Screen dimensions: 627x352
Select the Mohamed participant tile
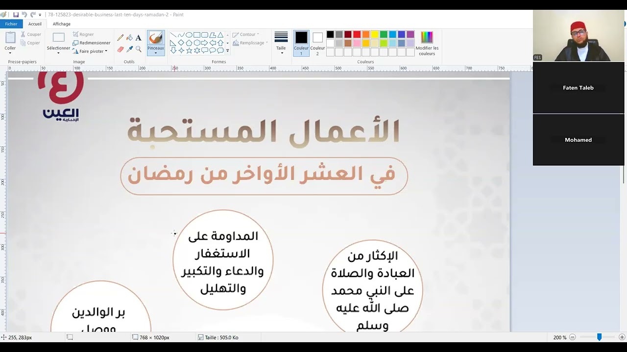pyautogui.click(x=579, y=140)
